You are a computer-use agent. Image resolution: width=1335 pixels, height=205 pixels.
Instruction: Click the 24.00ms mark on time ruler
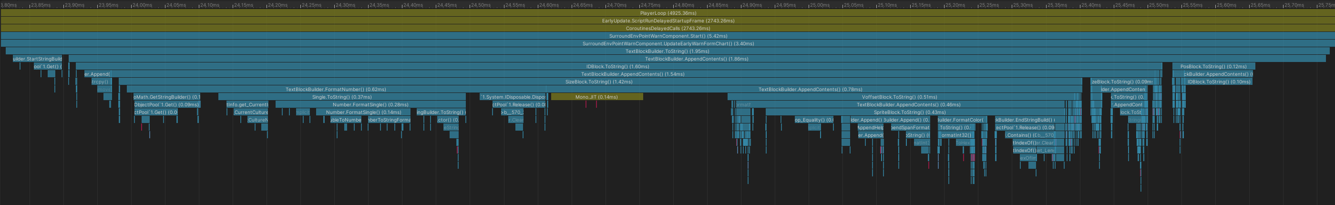142,5
